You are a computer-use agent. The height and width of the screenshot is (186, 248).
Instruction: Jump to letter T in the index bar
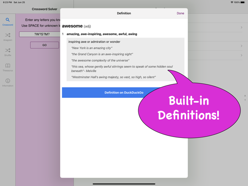click(x=245, y=100)
